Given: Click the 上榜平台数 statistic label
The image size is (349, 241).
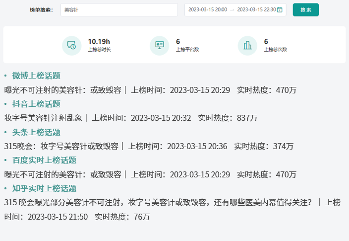Looking at the screenshot, I should [x=187, y=50].
